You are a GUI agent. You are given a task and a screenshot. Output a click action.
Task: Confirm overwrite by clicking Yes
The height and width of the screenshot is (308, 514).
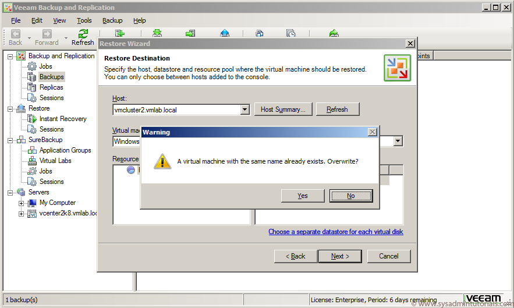(303, 196)
